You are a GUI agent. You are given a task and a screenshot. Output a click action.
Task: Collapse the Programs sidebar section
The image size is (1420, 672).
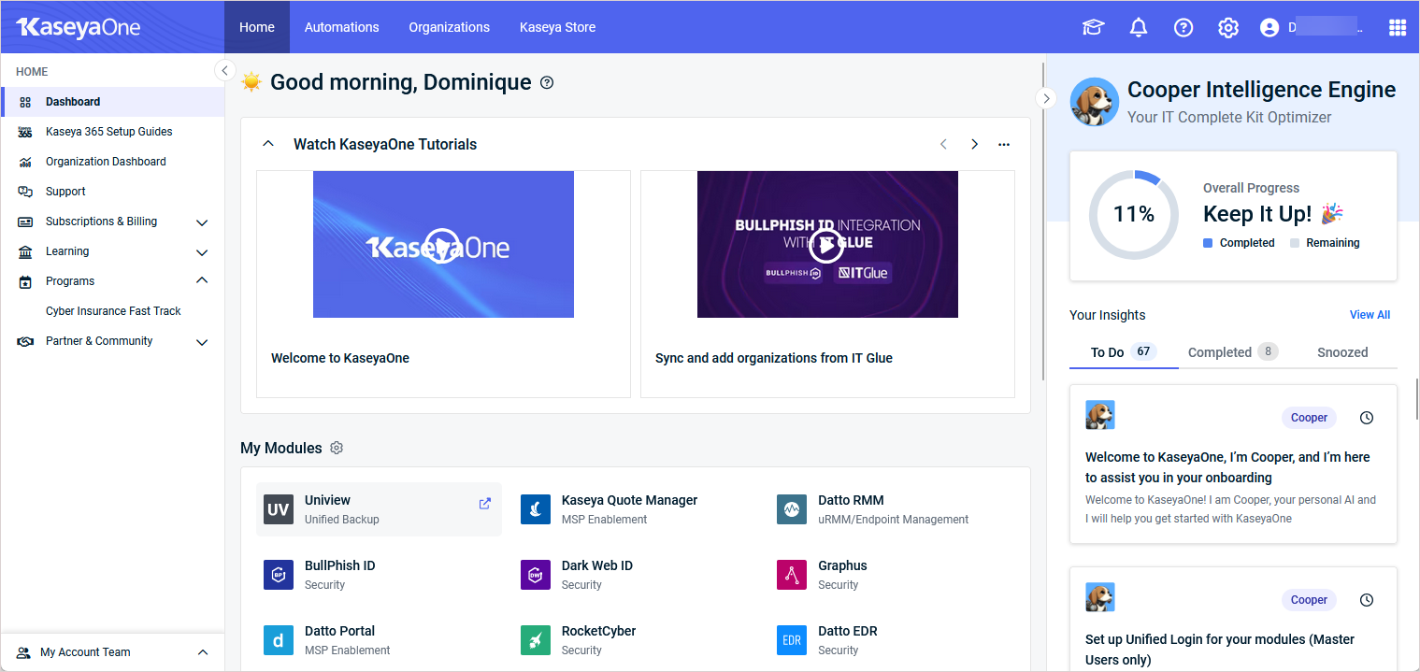pyautogui.click(x=201, y=281)
